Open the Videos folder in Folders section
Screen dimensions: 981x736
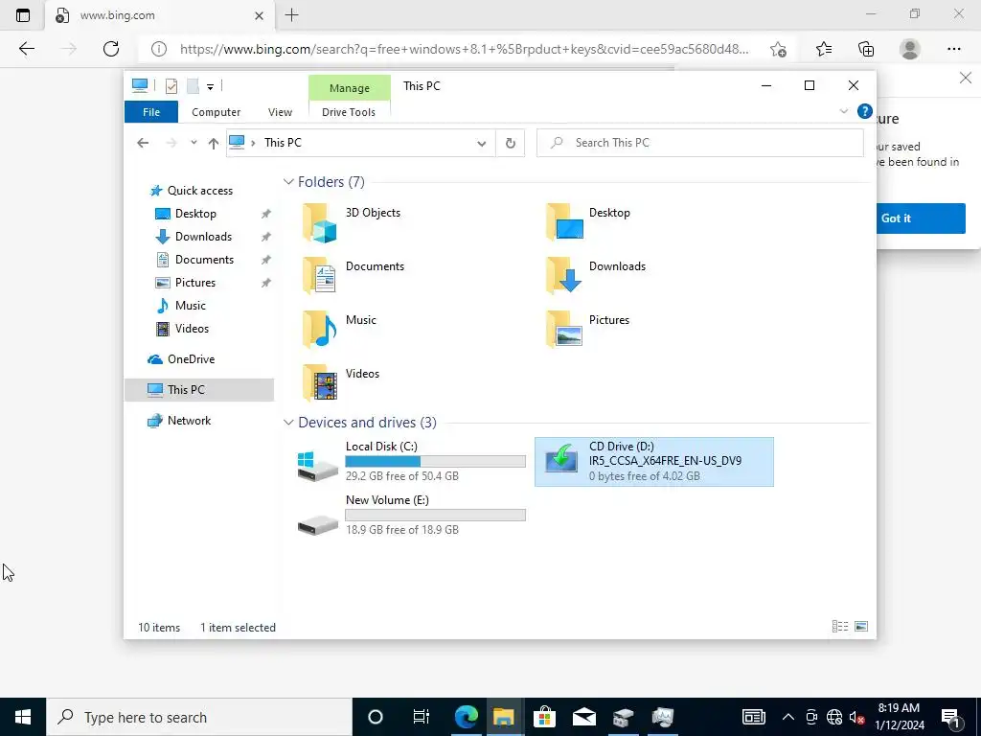340,383
